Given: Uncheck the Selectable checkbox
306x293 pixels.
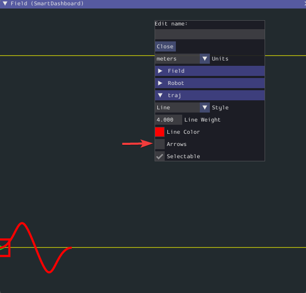Looking at the screenshot, I should [x=159, y=157].
